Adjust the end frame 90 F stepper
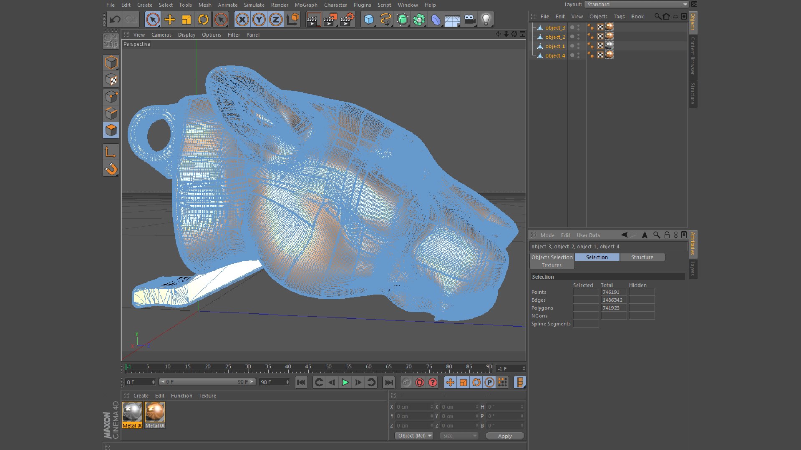Viewport: 801px width, 450px height. [x=287, y=382]
